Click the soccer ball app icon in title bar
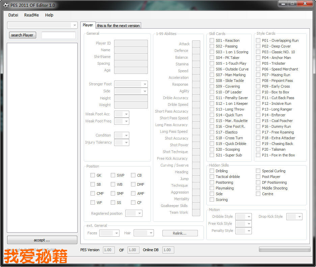316x267 pixels. 6,5
